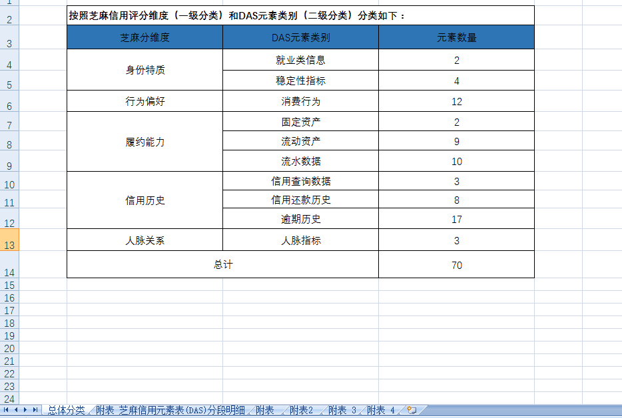Switch to the plain 附表 sheet tab
This screenshot has height=418, width=622.
click(265, 410)
